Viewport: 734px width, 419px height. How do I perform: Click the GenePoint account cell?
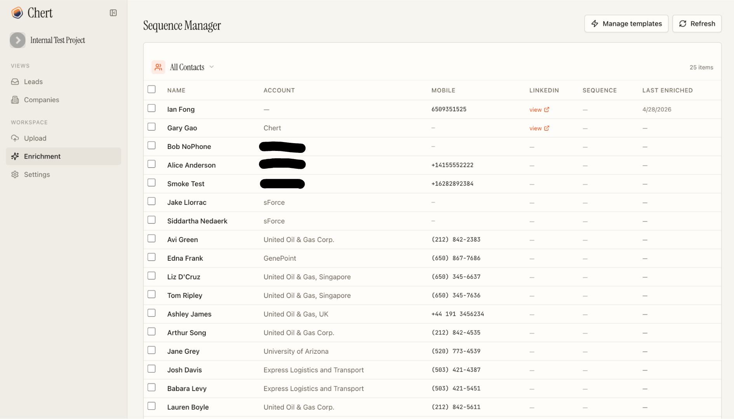tap(280, 258)
